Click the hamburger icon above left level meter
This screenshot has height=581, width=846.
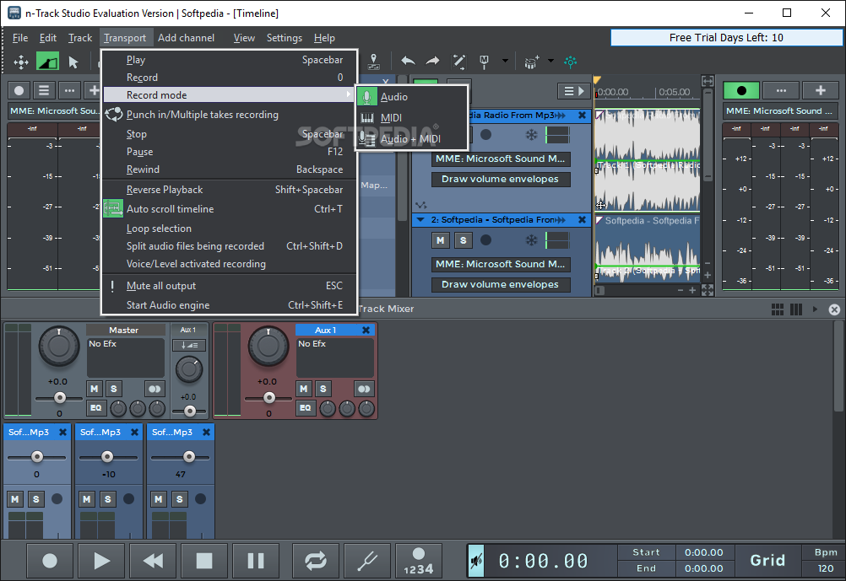(x=44, y=90)
